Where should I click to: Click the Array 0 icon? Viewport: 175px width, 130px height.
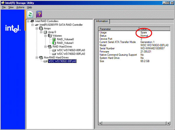(x=45, y=32)
